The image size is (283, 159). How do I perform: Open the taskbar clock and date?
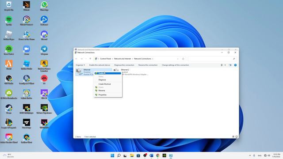[x=276, y=155]
